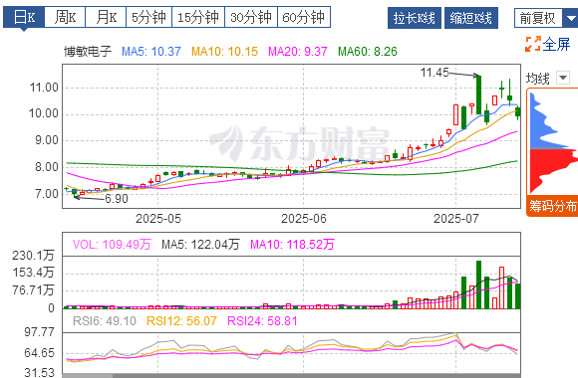Click the volume MA10: 118.52万 label
Image resolution: width=578 pixels, height=378 pixels.
click(292, 245)
